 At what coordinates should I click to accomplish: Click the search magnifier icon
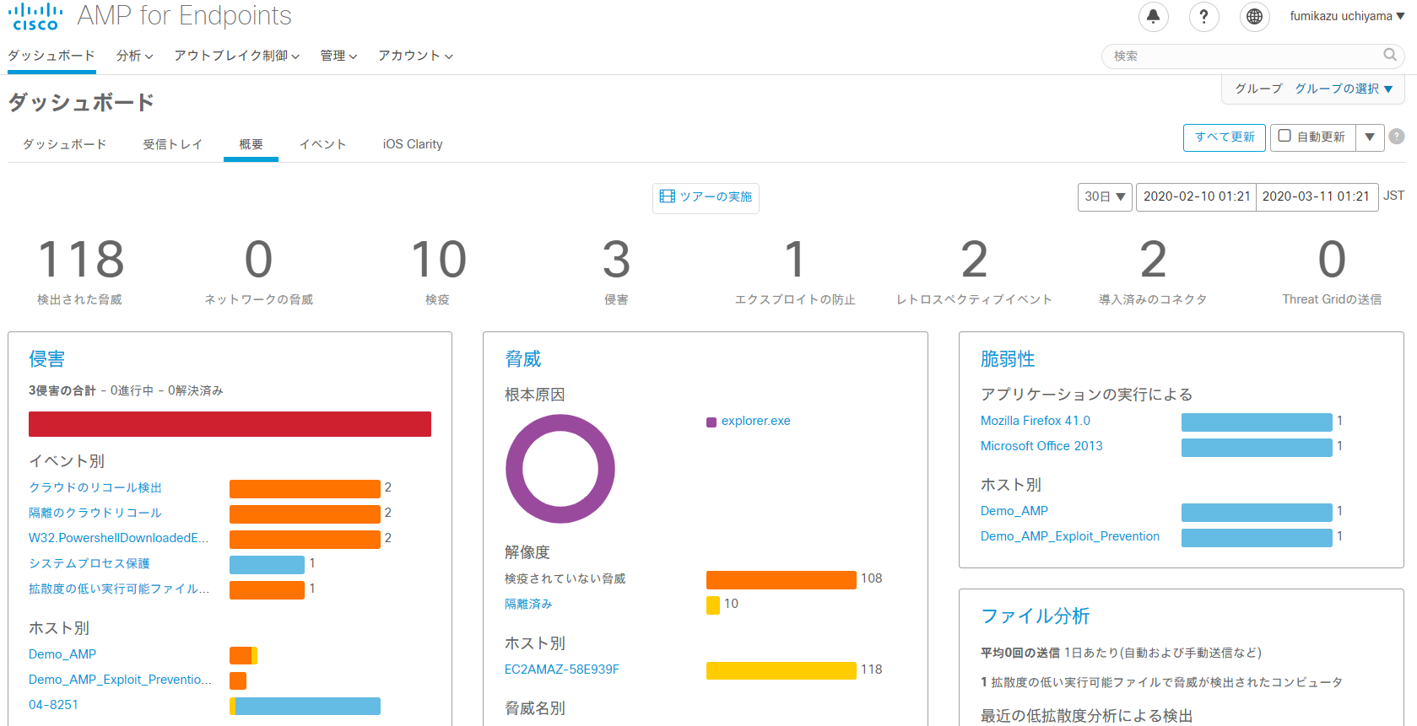[x=1389, y=55]
